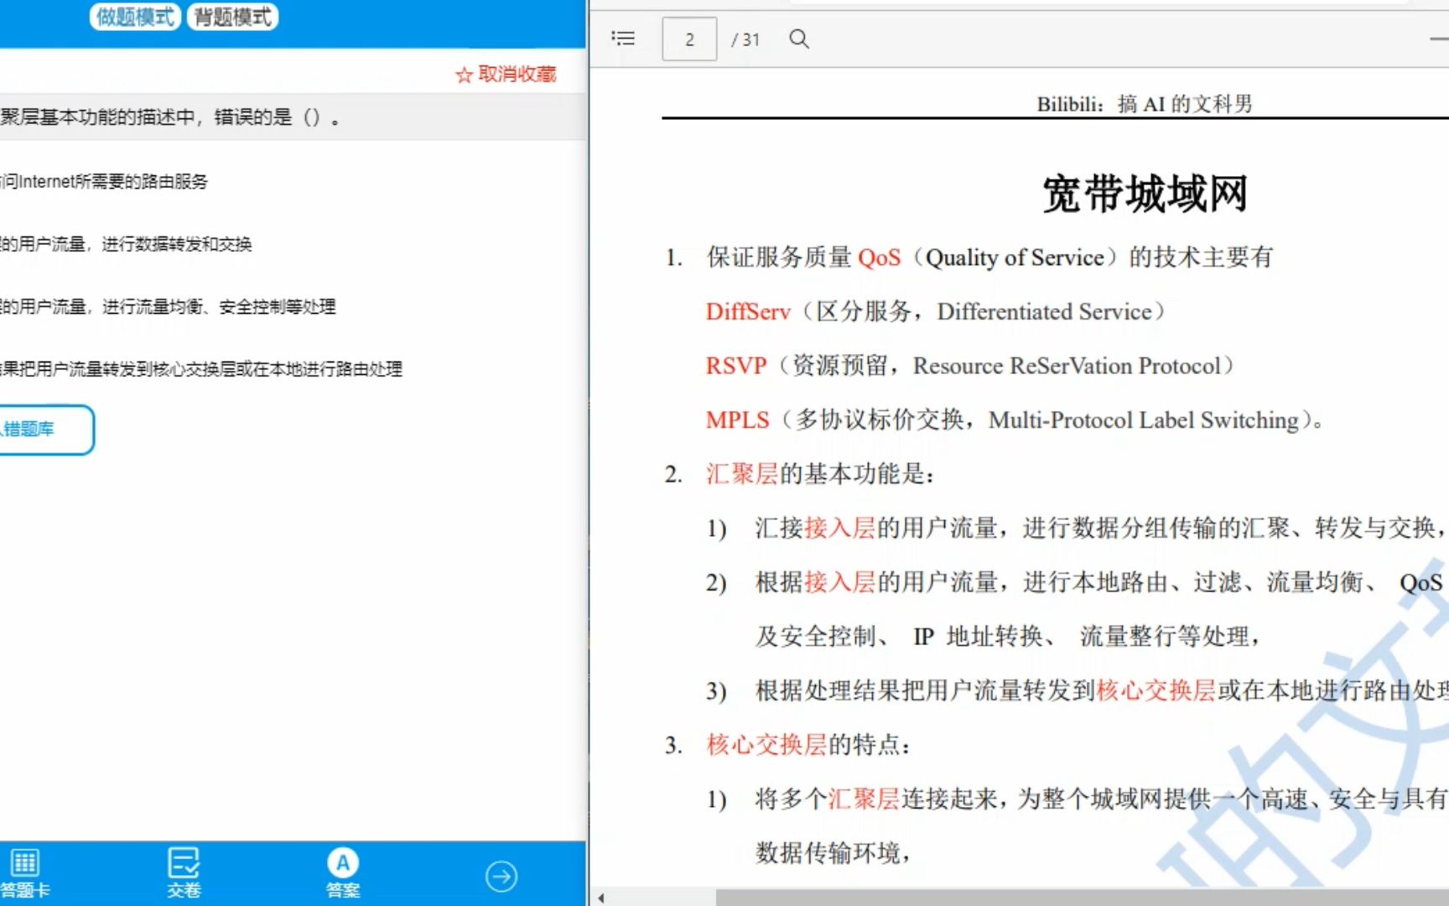Click the PDF horizontal scrollbar thumb

1082,898
